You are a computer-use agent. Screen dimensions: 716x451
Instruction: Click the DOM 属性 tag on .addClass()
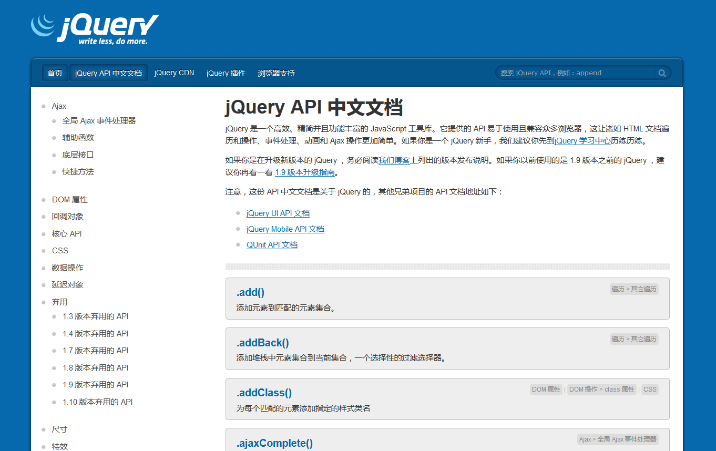[x=546, y=389]
